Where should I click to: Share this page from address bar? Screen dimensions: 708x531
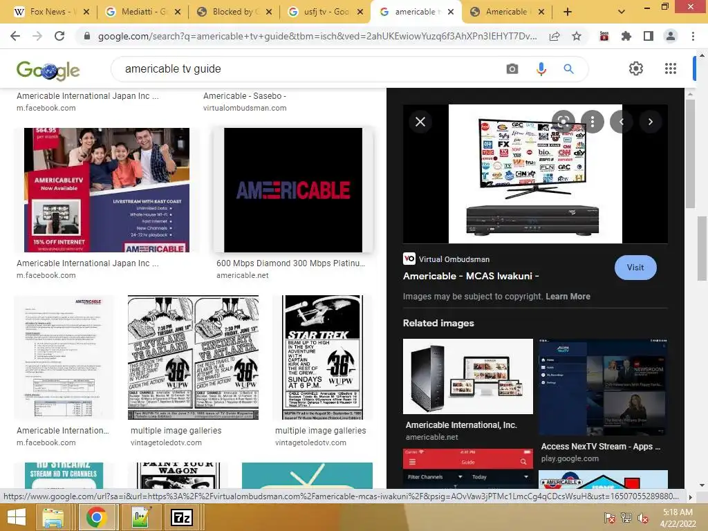tap(555, 36)
